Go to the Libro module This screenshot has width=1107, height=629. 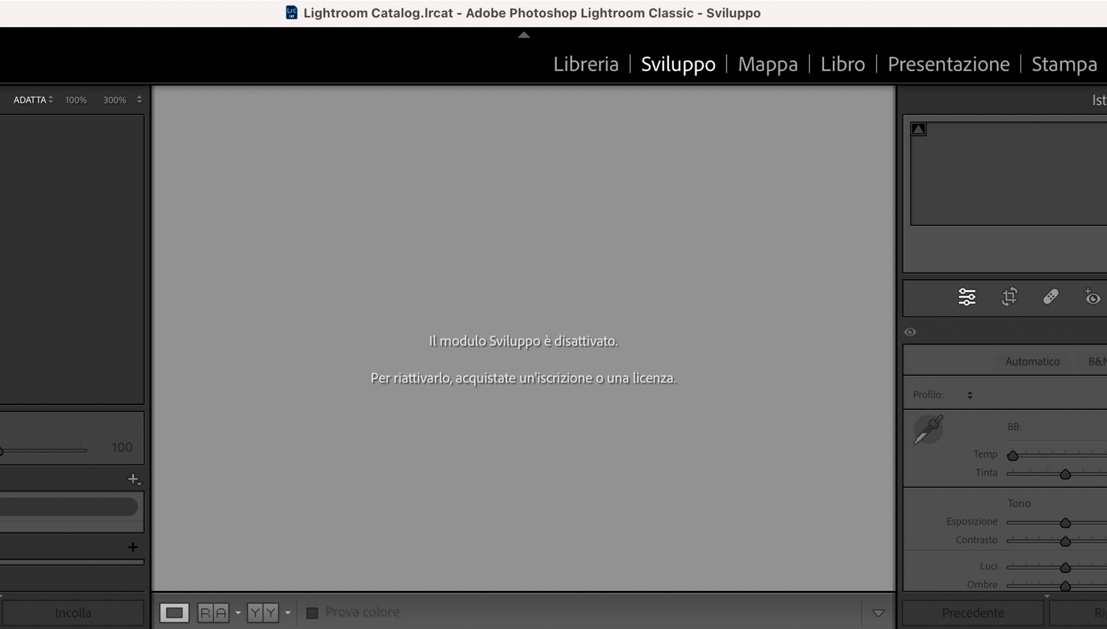(x=843, y=64)
